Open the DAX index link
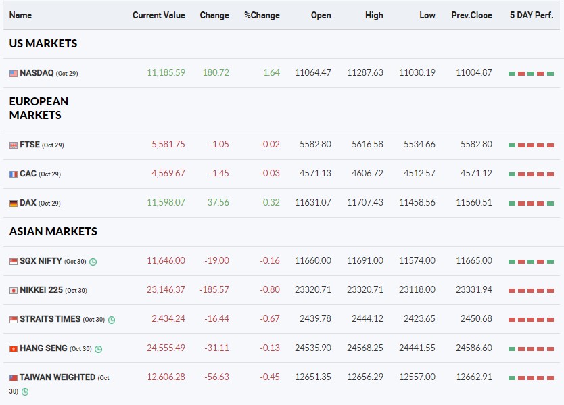 click(x=28, y=203)
